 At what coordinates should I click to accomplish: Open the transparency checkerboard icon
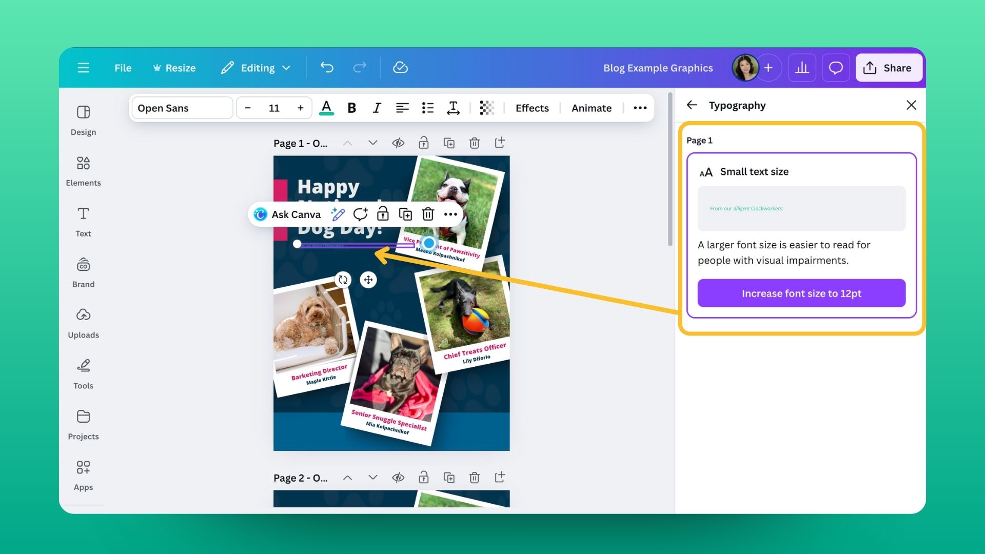click(486, 108)
